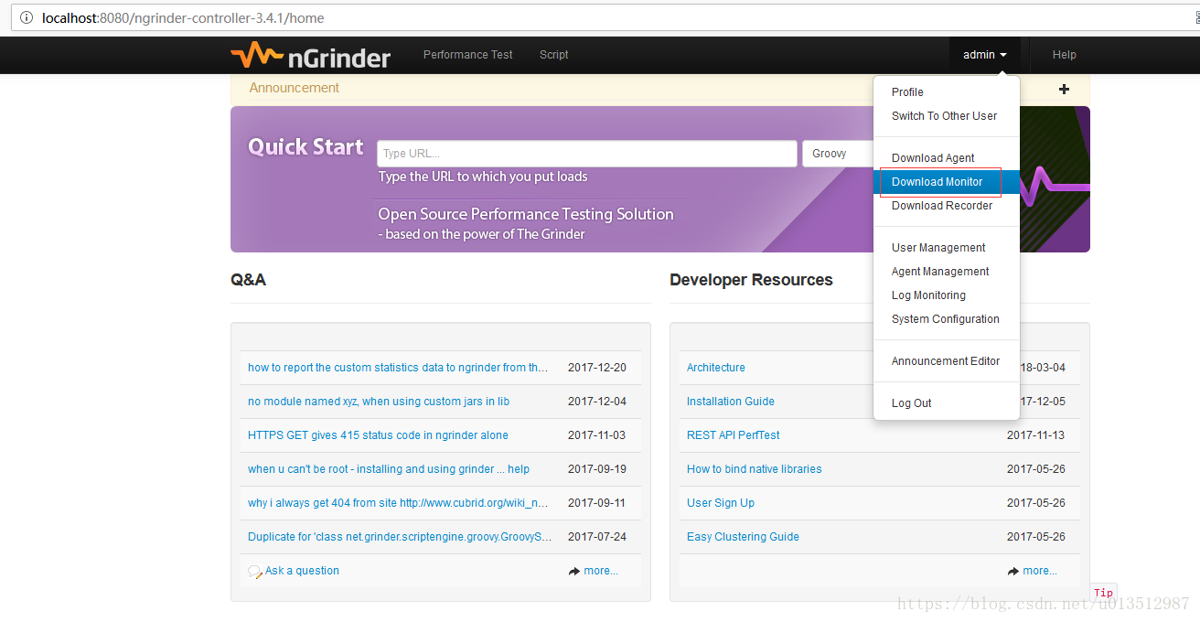Click the speech bubble icon by Ask a question
Screen dimensions: 1200x622
point(255,572)
